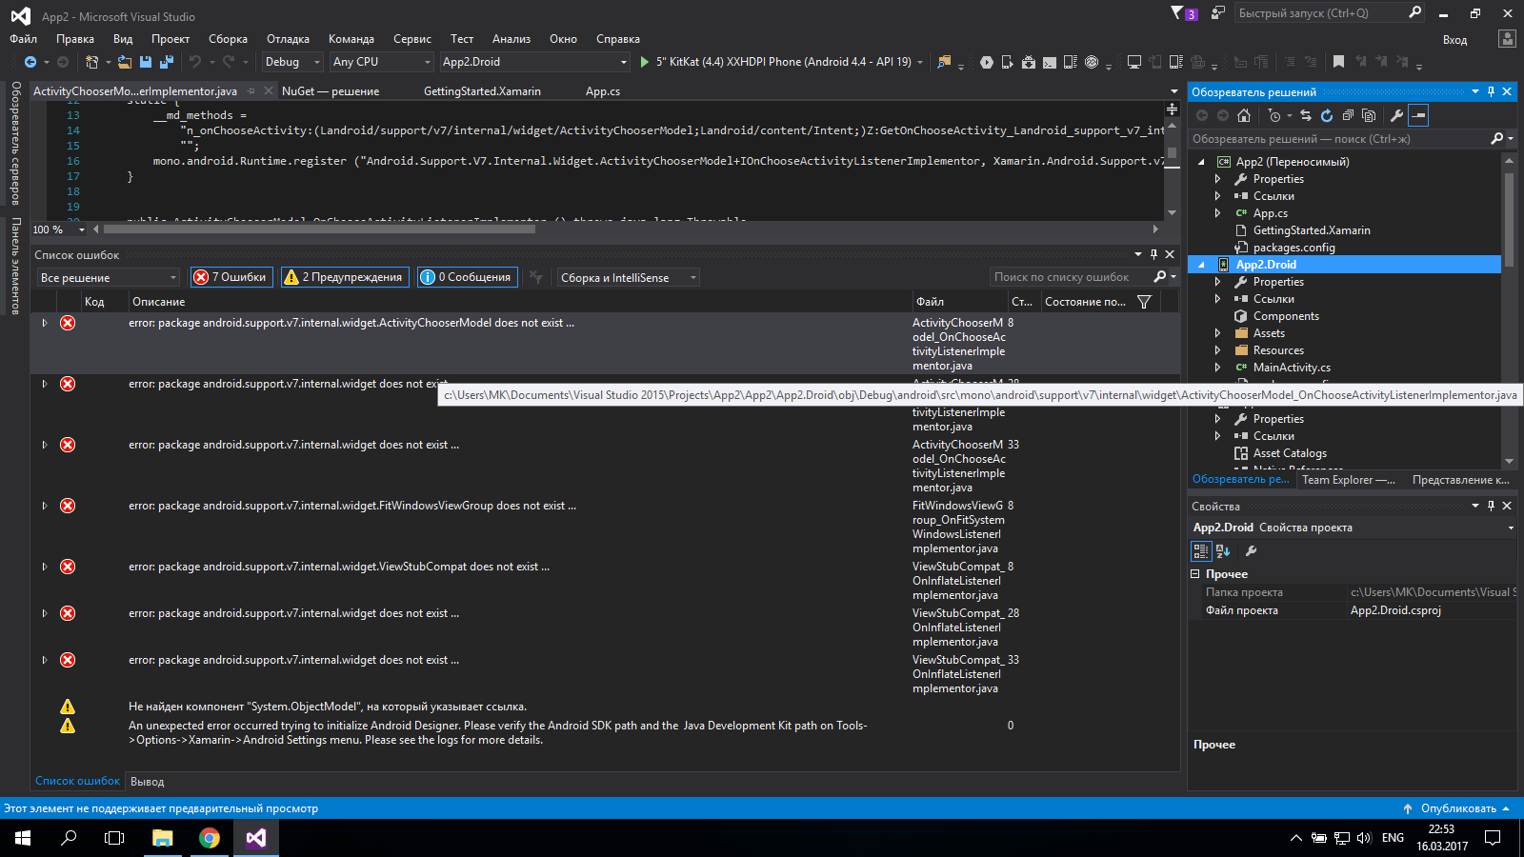The height and width of the screenshot is (857, 1524).
Task: Click the Sync with Active Document icon
Action: coord(1306,115)
